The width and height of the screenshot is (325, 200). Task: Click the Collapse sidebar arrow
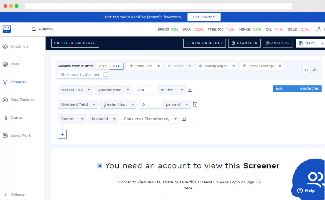click(6, 195)
